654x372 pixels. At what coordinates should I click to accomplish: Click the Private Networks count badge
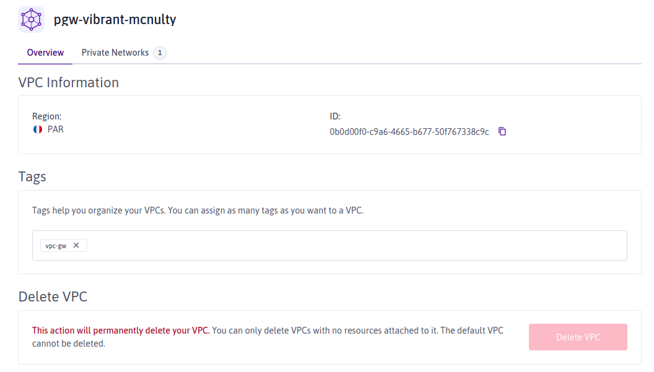click(160, 53)
